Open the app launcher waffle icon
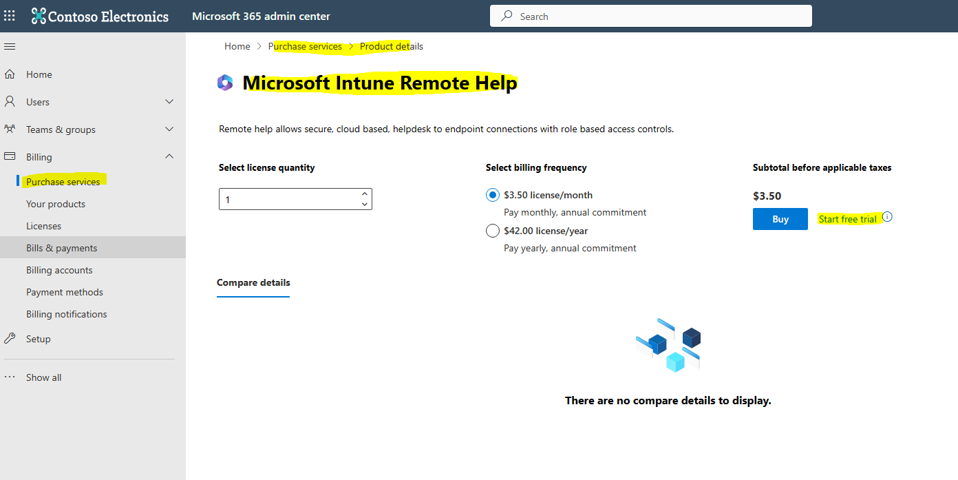This screenshot has width=958, height=480. (x=10, y=16)
